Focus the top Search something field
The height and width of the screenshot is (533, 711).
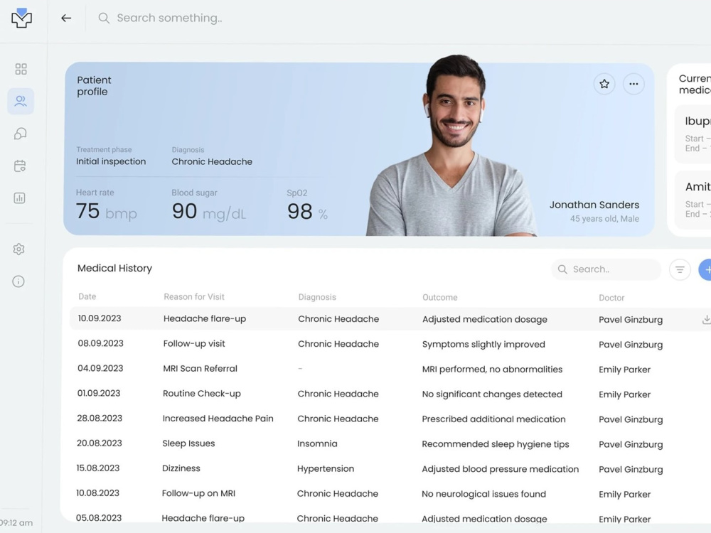tap(170, 18)
